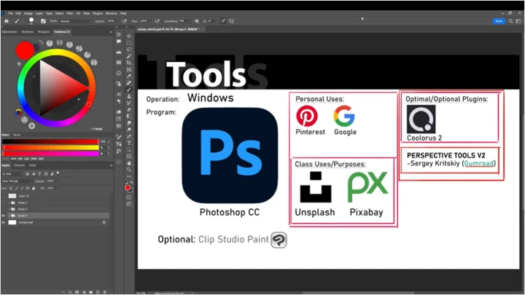Select the Brush tool in the toolbox
Image resolution: width=525 pixels, height=295 pixels.
129,90
